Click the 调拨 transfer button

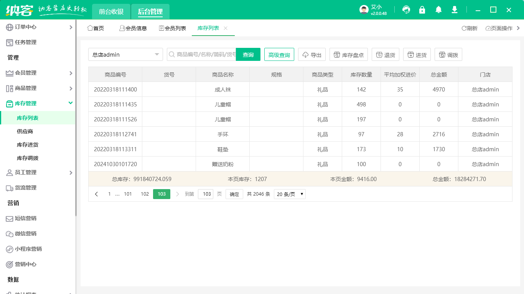pos(448,55)
